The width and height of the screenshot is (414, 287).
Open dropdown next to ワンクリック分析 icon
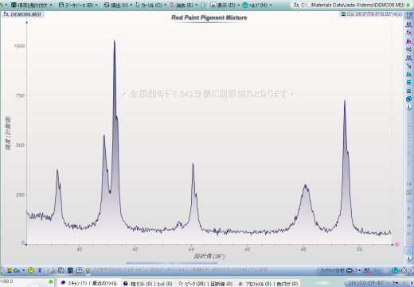[358, 270]
